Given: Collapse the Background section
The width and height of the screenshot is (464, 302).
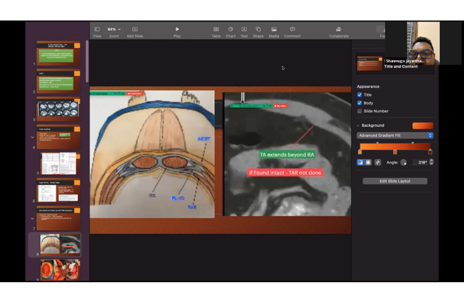Looking at the screenshot, I should [358, 125].
